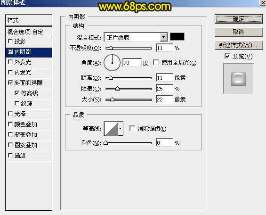Select 混合选项:自定 in the list

29,32
